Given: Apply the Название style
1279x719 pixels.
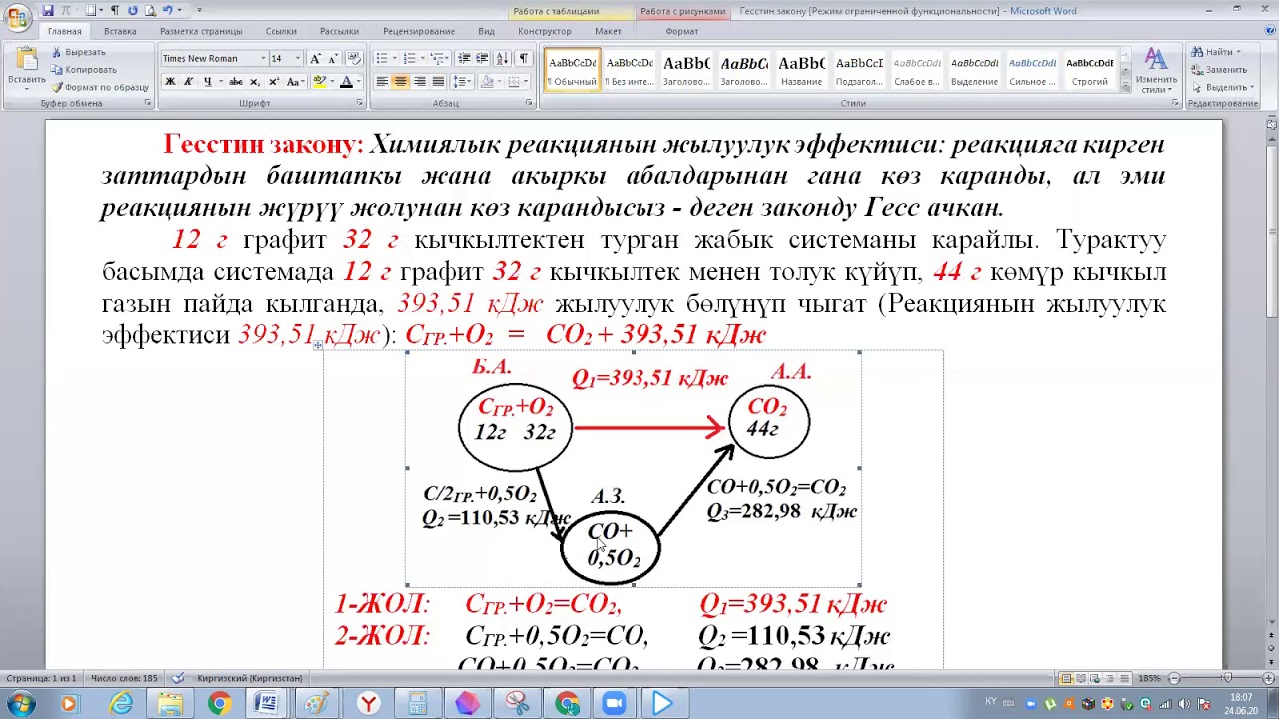Looking at the screenshot, I should click(x=802, y=70).
